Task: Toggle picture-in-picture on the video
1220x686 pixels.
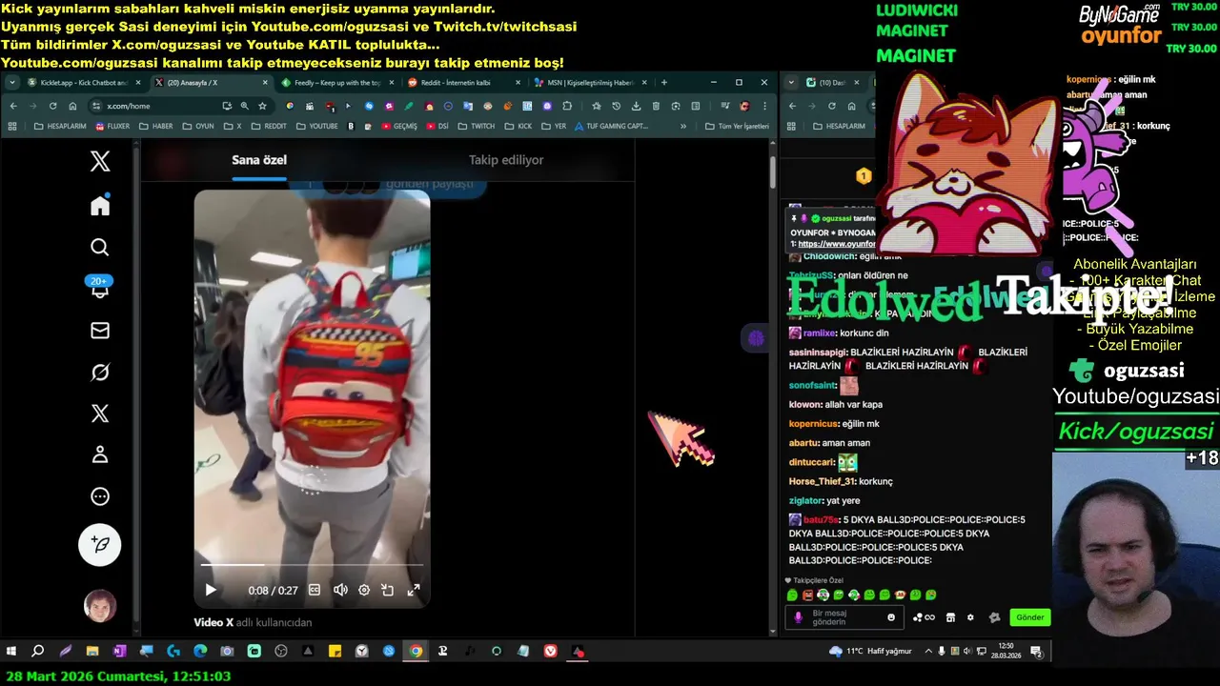Action: coord(388,590)
